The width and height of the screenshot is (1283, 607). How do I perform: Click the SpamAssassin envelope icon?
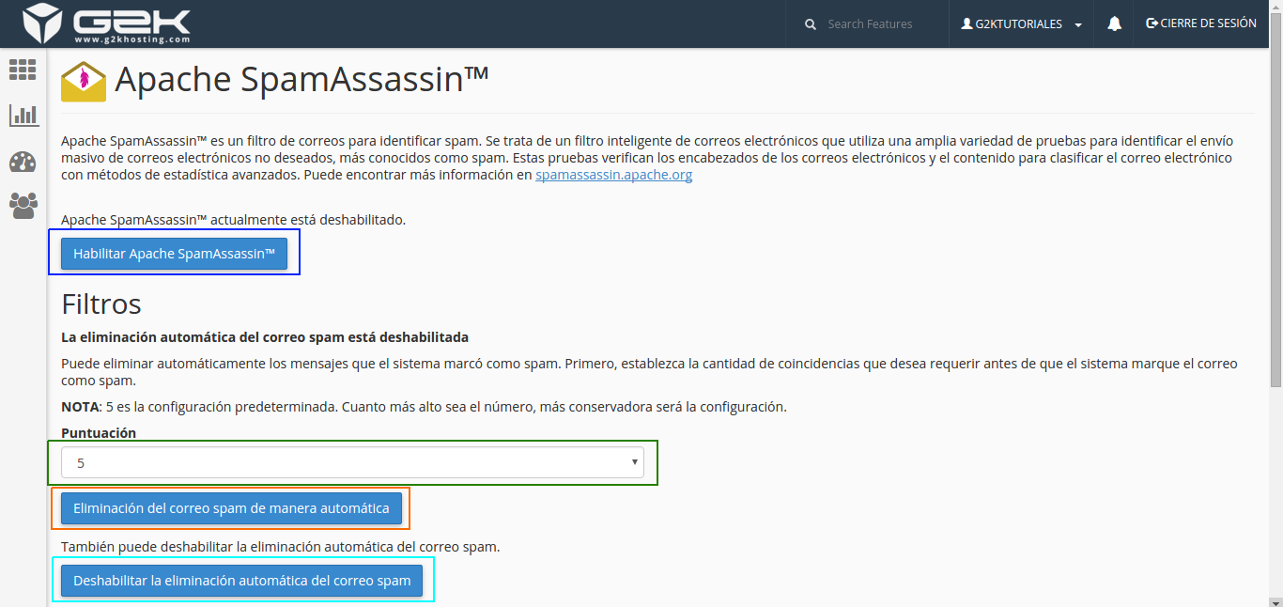[x=84, y=81]
